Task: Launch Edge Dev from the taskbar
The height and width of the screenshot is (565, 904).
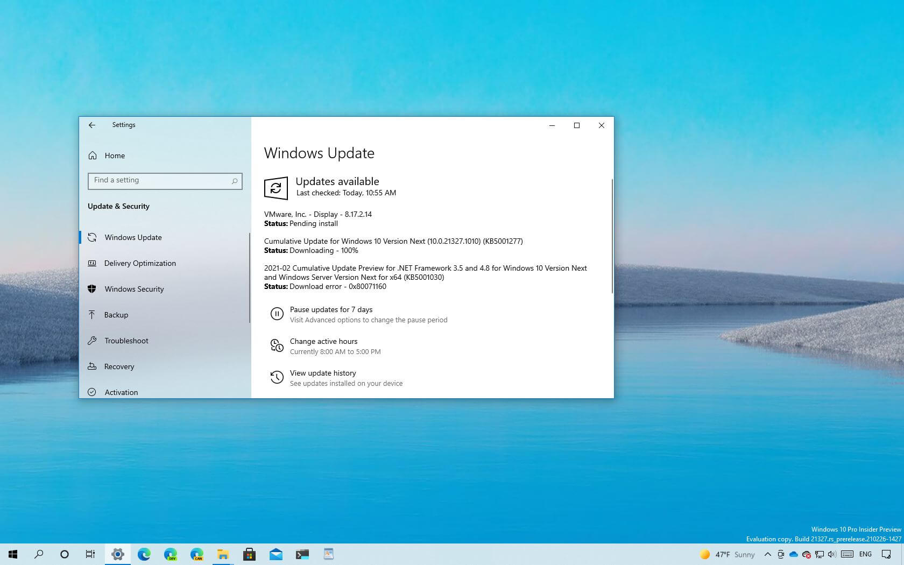Action: point(169,554)
